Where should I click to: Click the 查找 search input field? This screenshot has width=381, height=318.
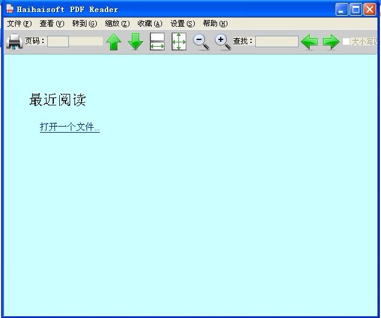pos(277,41)
